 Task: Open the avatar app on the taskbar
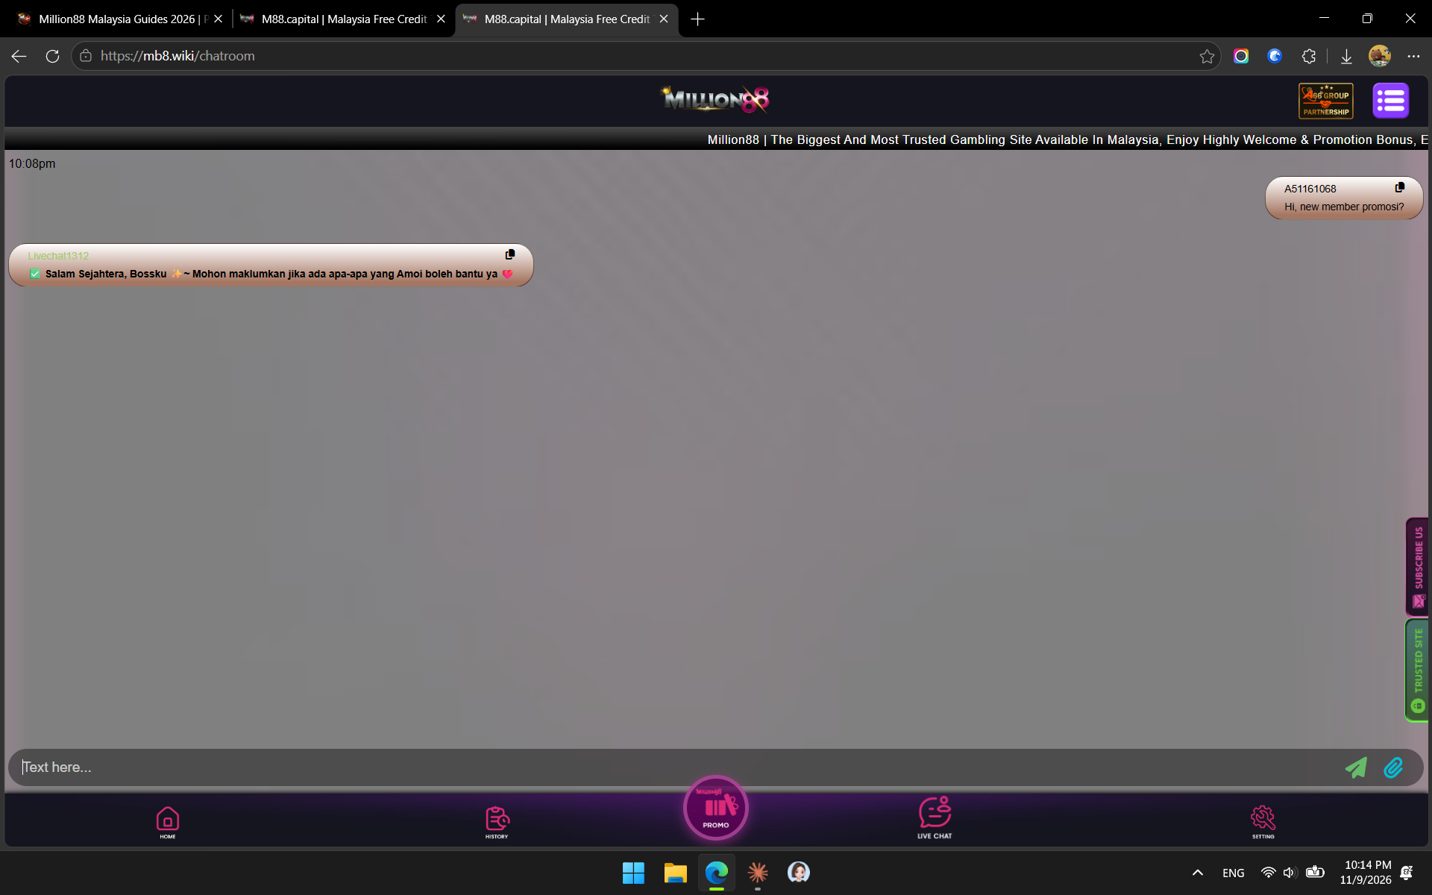[799, 873]
